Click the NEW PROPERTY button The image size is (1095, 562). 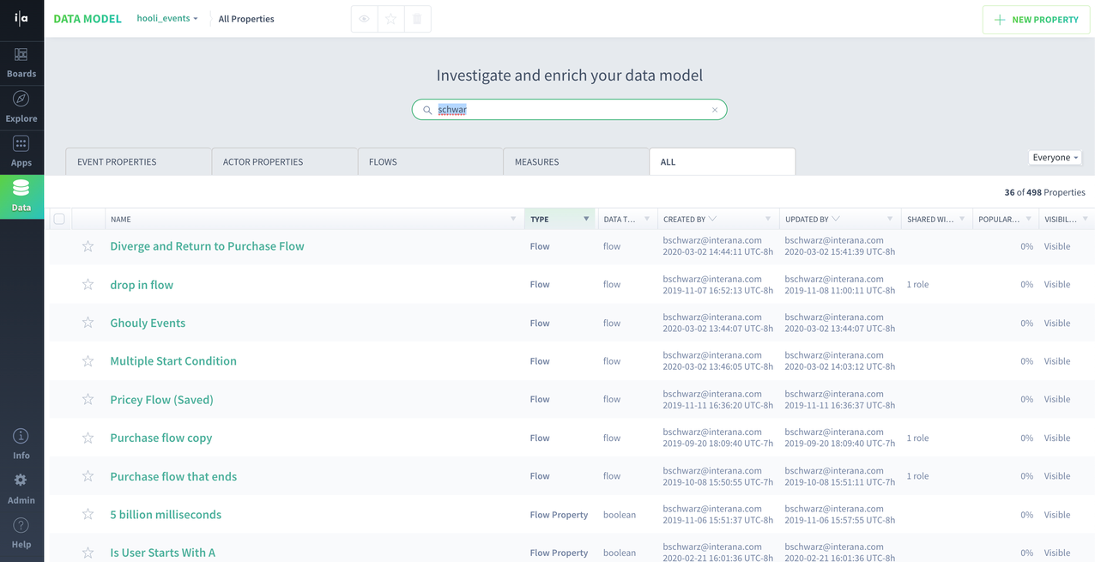tap(1037, 20)
